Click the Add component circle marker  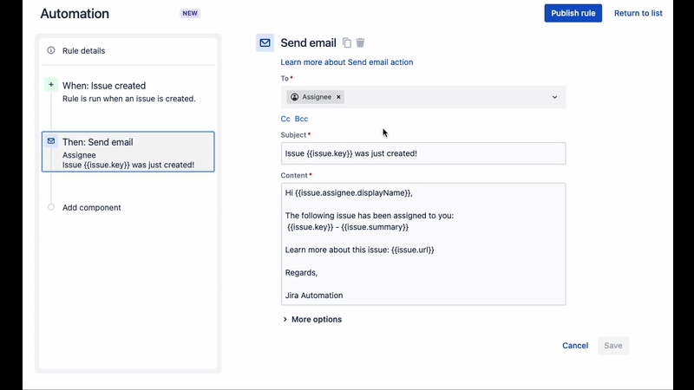tap(51, 207)
